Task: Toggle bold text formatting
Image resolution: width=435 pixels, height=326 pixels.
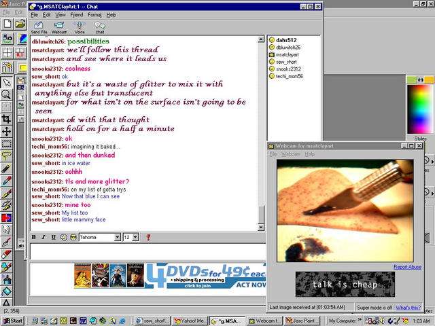Action: click(33, 237)
